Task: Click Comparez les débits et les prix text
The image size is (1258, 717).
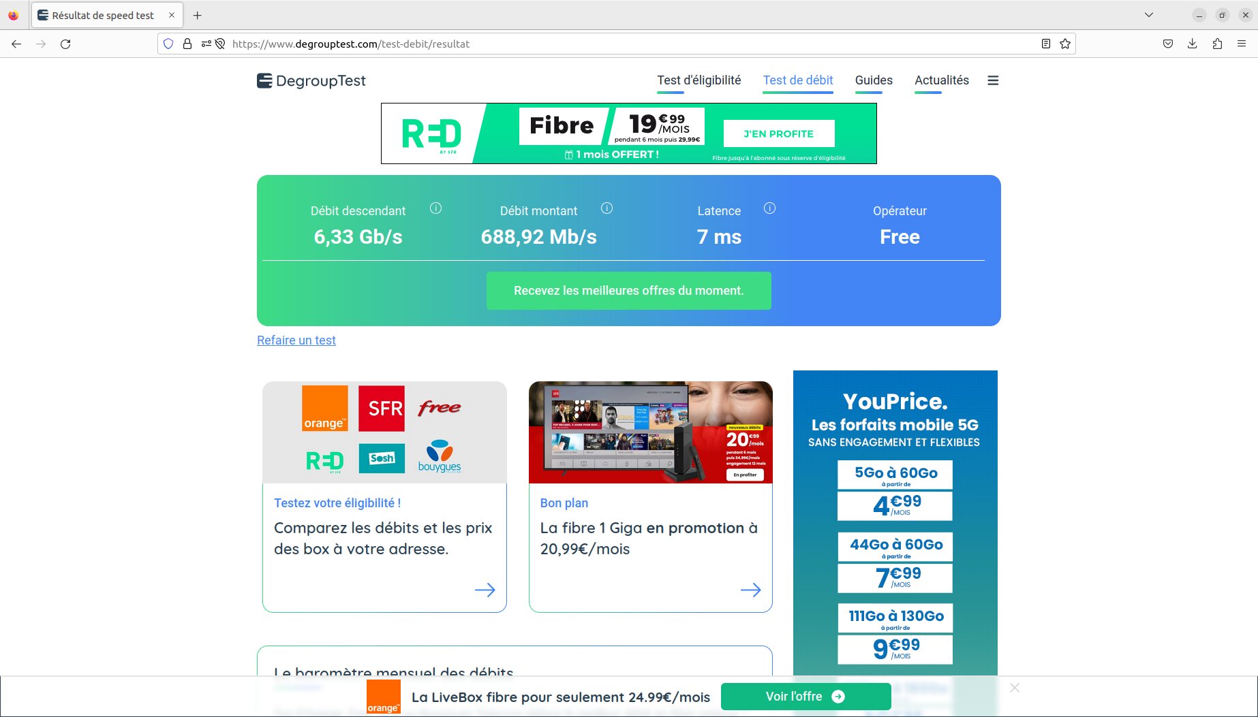Action: (383, 539)
